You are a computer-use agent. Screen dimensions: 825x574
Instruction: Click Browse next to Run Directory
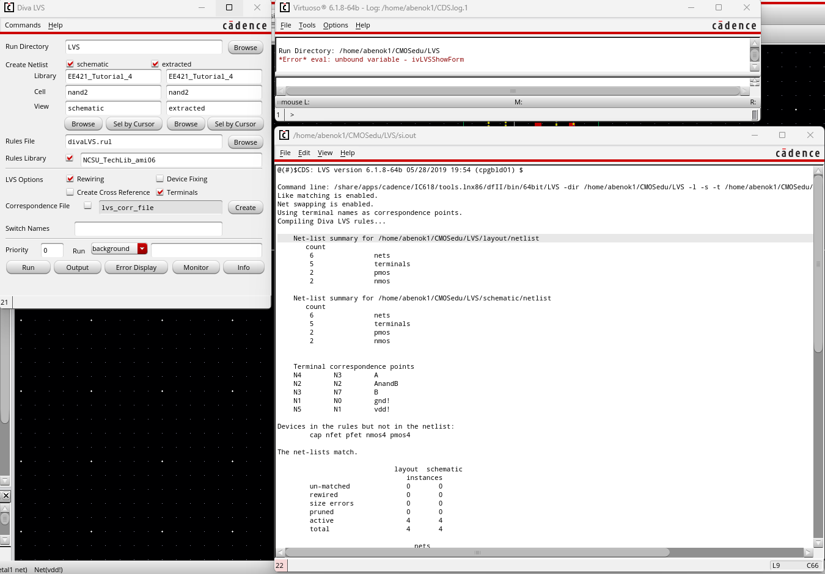point(246,48)
